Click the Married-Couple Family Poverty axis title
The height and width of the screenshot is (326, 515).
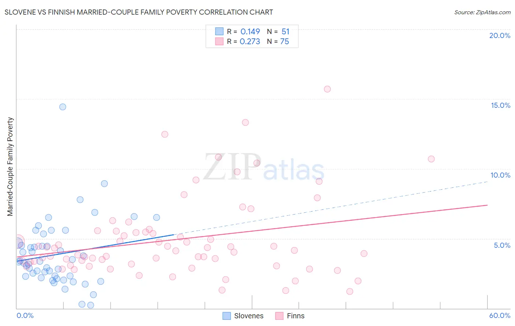10,167
